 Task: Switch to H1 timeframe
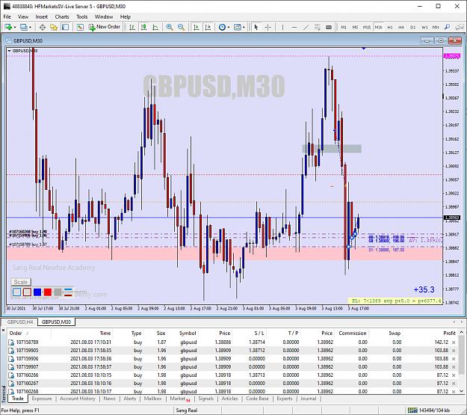[x=390, y=27]
